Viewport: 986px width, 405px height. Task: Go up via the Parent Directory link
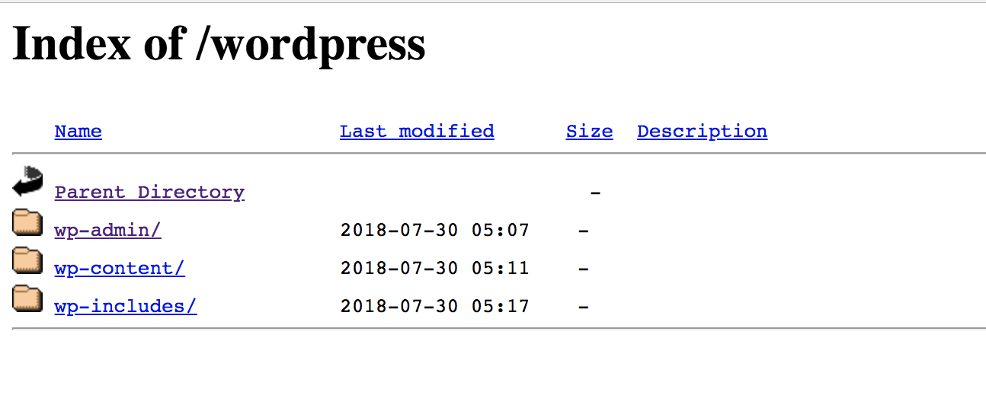149,193
